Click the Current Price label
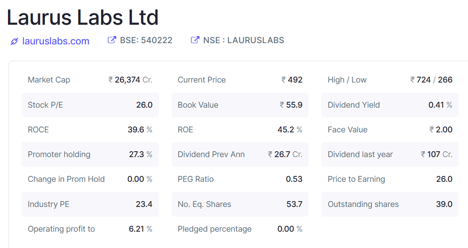This screenshot has width=468, height=248. (202, 80)
